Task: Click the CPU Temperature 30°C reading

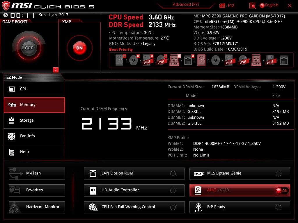Action: [x=131, y=33]
